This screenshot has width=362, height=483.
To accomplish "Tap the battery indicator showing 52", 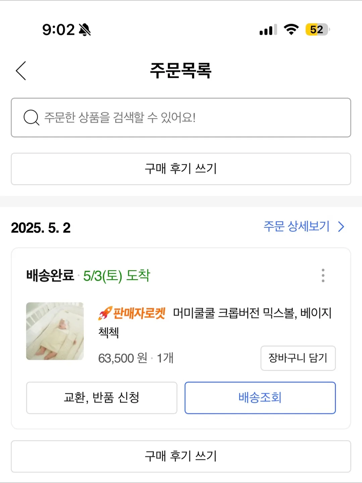I will click(317, 30).
